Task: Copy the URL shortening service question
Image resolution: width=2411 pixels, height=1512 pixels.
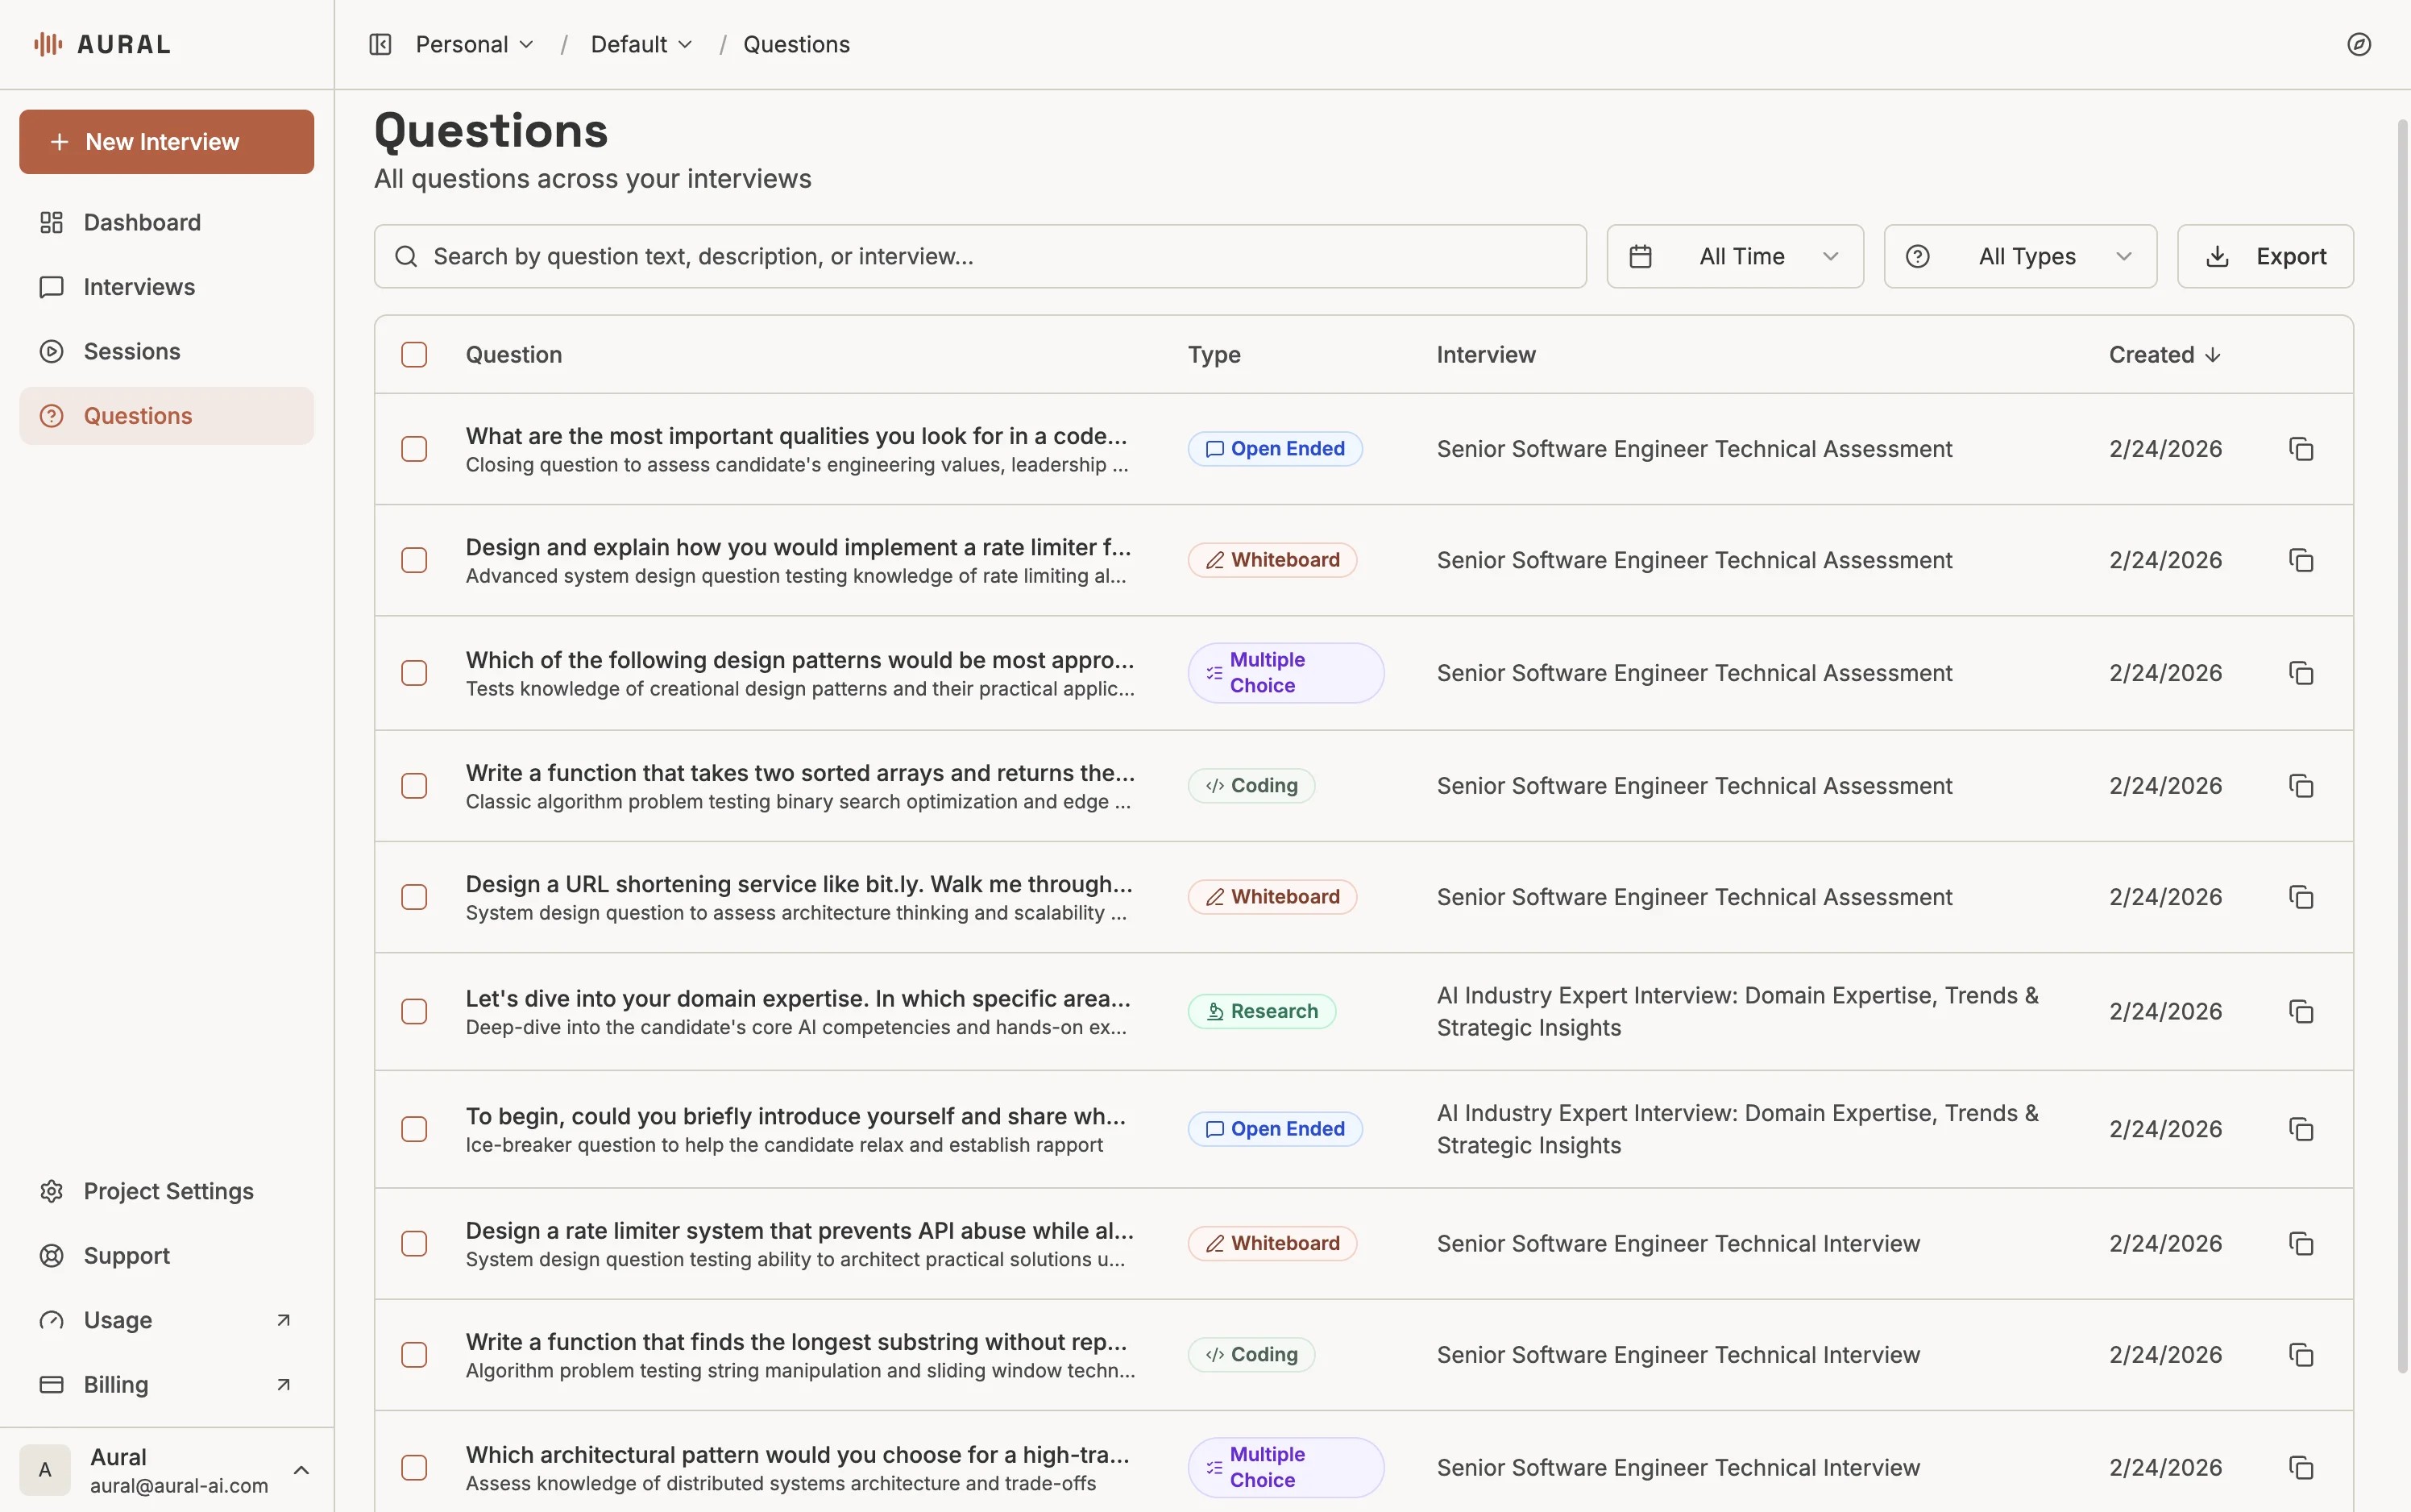Action: [x=2301, y=897]
